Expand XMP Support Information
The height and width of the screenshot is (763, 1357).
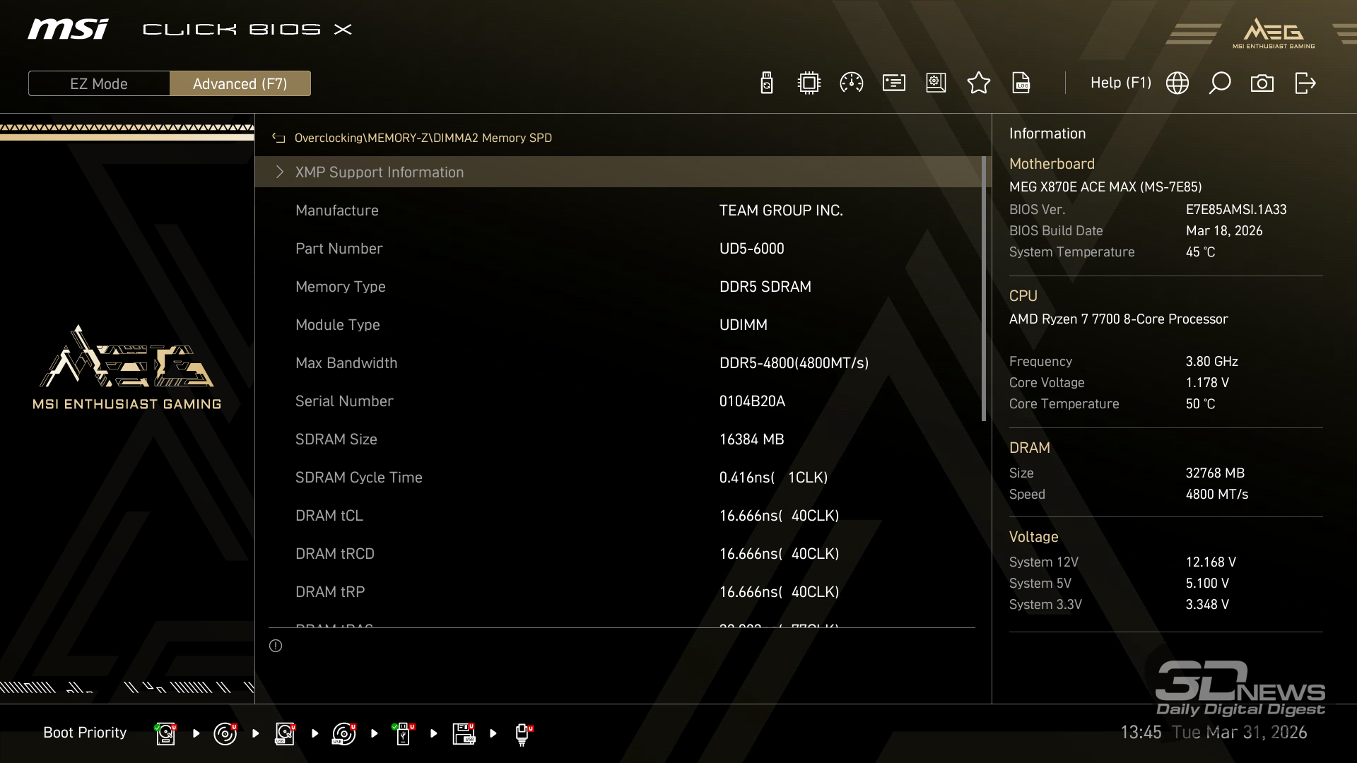pyautogui.click(x=379, y=172)
